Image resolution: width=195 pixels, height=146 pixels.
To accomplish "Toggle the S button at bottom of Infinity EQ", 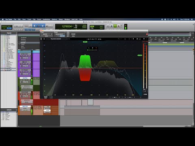I will (x=134, y=97).
